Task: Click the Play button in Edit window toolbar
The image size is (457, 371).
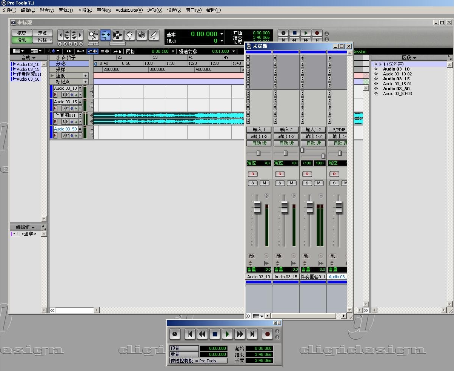Action: point(306,33)
